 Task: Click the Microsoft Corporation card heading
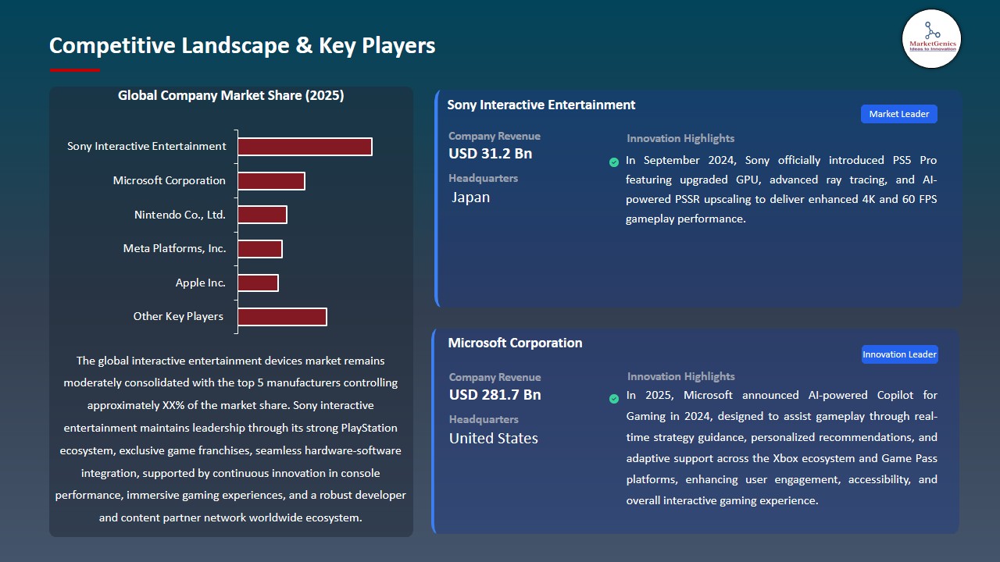(x=516, y=343)
